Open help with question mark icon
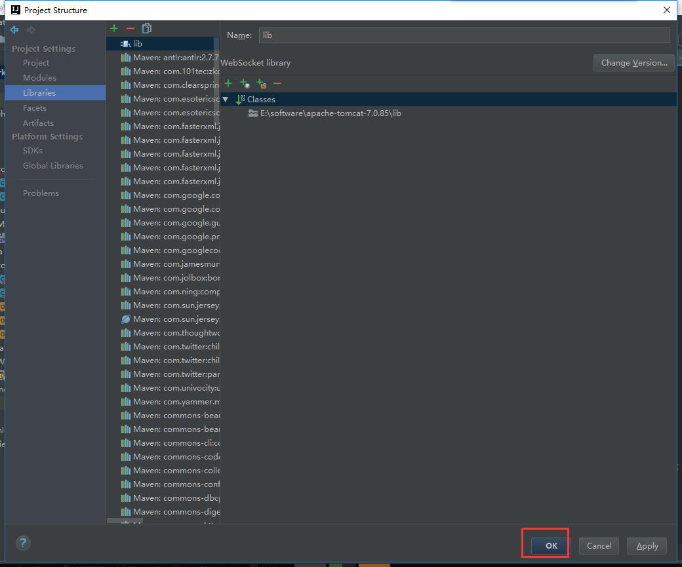This screenshot has width=682, height=567. [23, 543]
